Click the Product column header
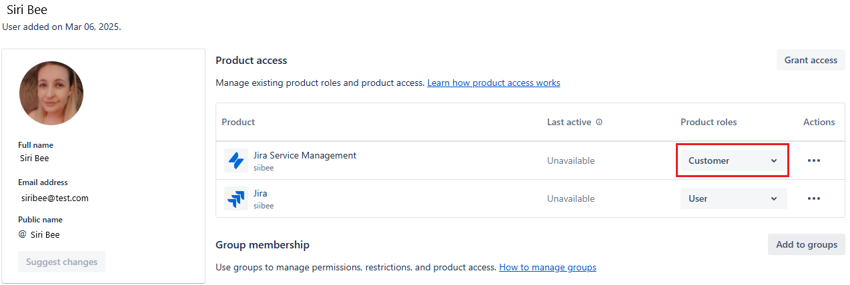The width and height of the screenshot is (850, 285). tap(238, 122)
